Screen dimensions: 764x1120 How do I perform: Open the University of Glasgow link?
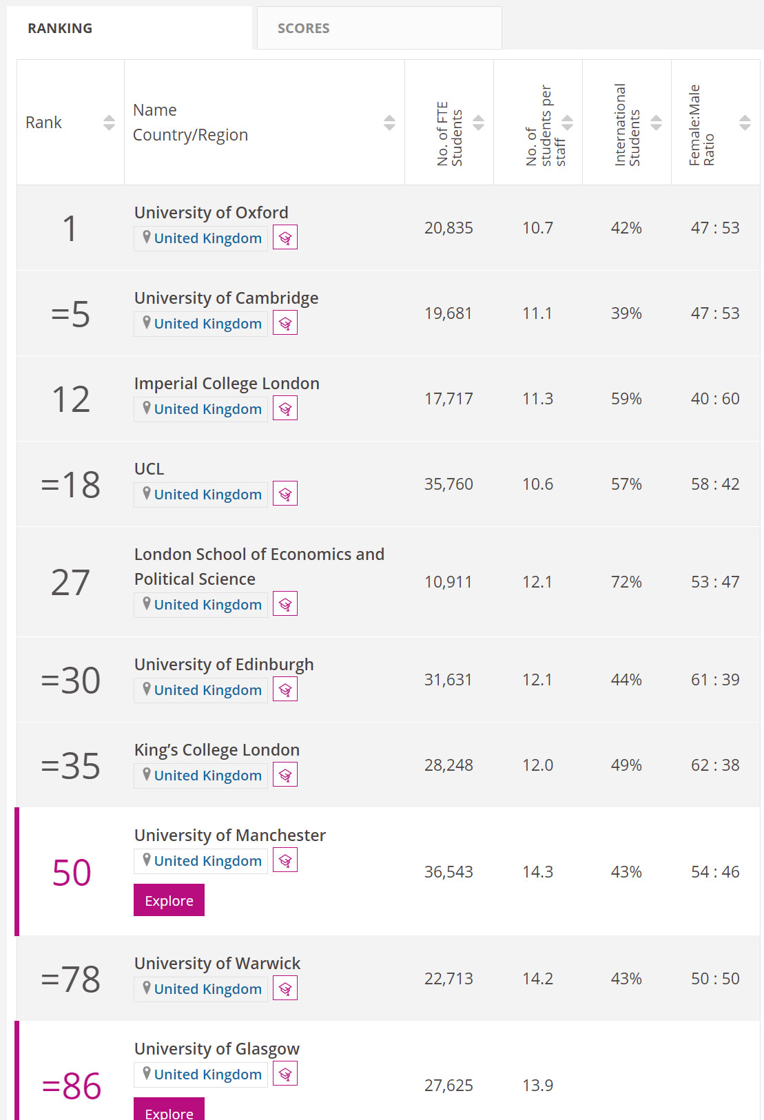click(x=216, y=1049)
